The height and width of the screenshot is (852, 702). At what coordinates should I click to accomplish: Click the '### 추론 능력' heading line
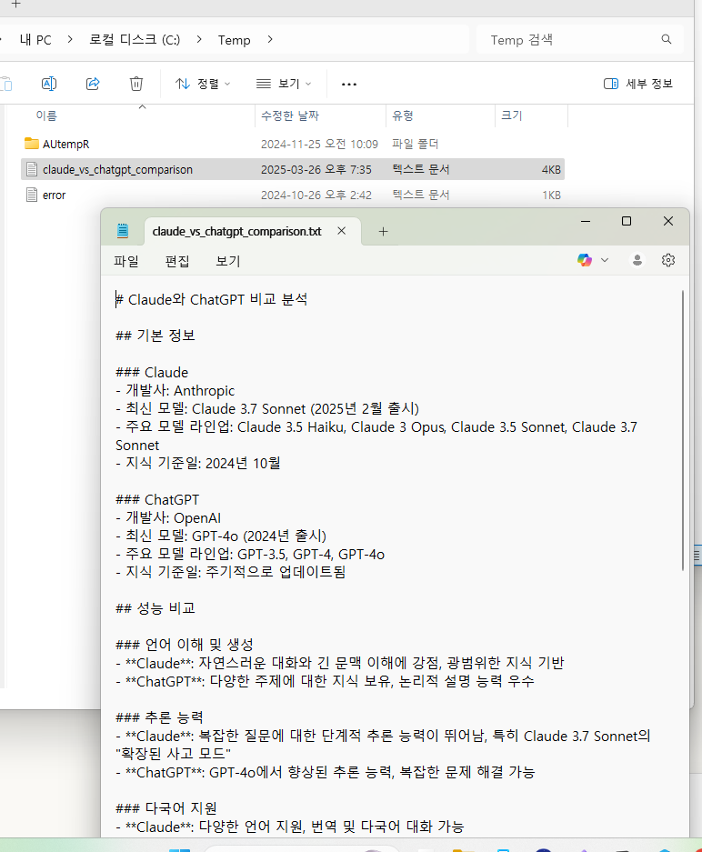160,717
